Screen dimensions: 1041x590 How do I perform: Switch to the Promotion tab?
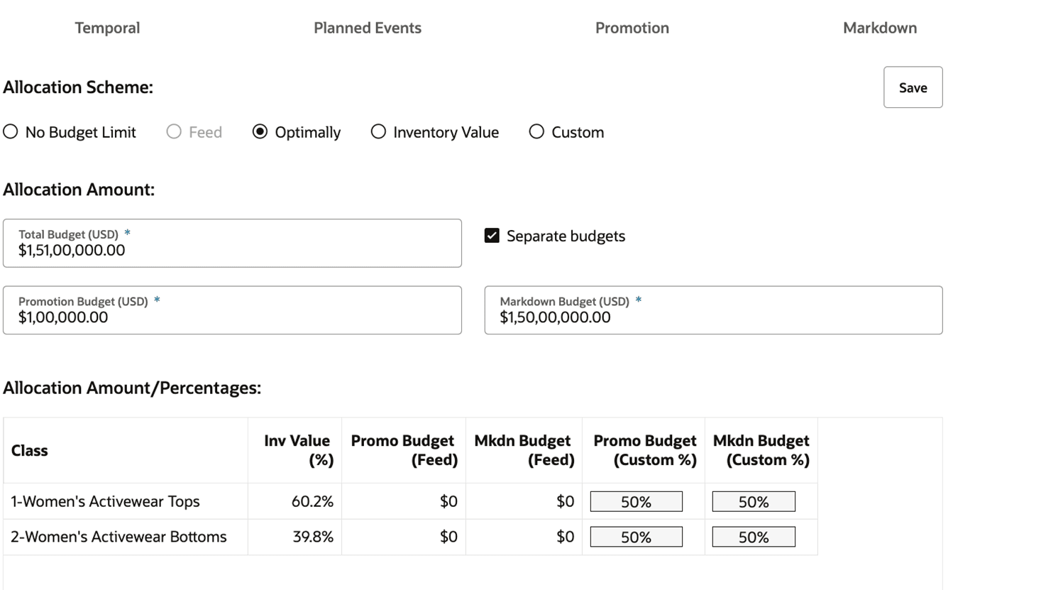coord(632,28)
